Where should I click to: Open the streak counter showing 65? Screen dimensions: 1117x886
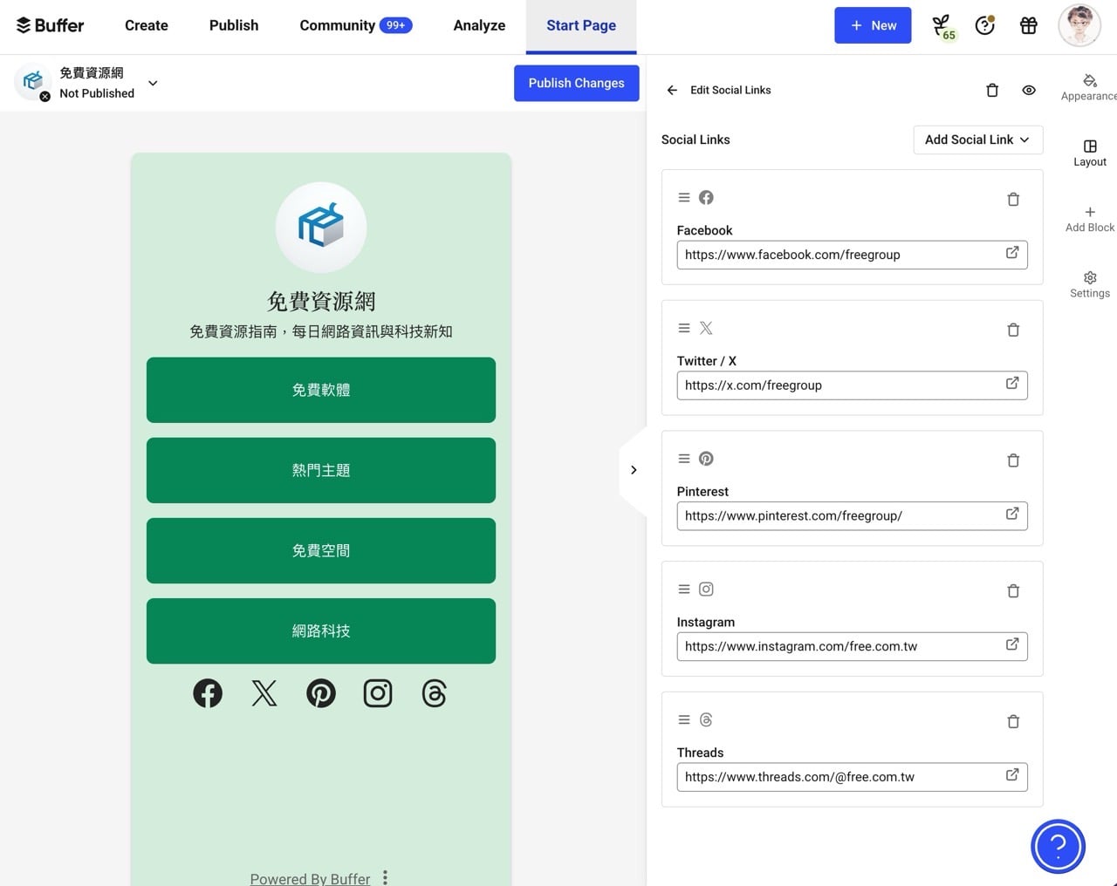[x=943, y=25]
